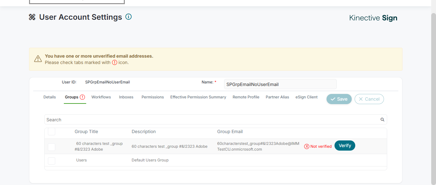Click the Save button

click(339, 99)
